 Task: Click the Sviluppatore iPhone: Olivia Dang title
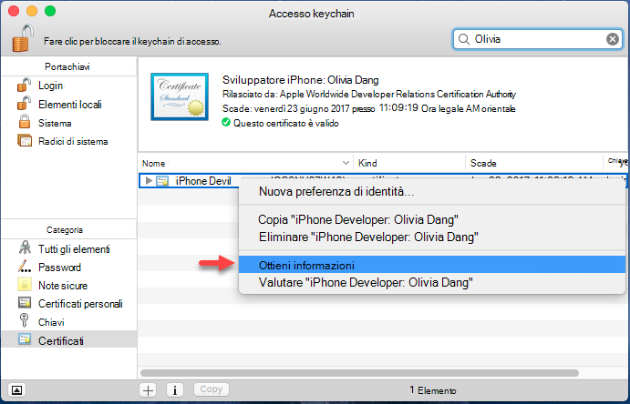coord(301,80)
